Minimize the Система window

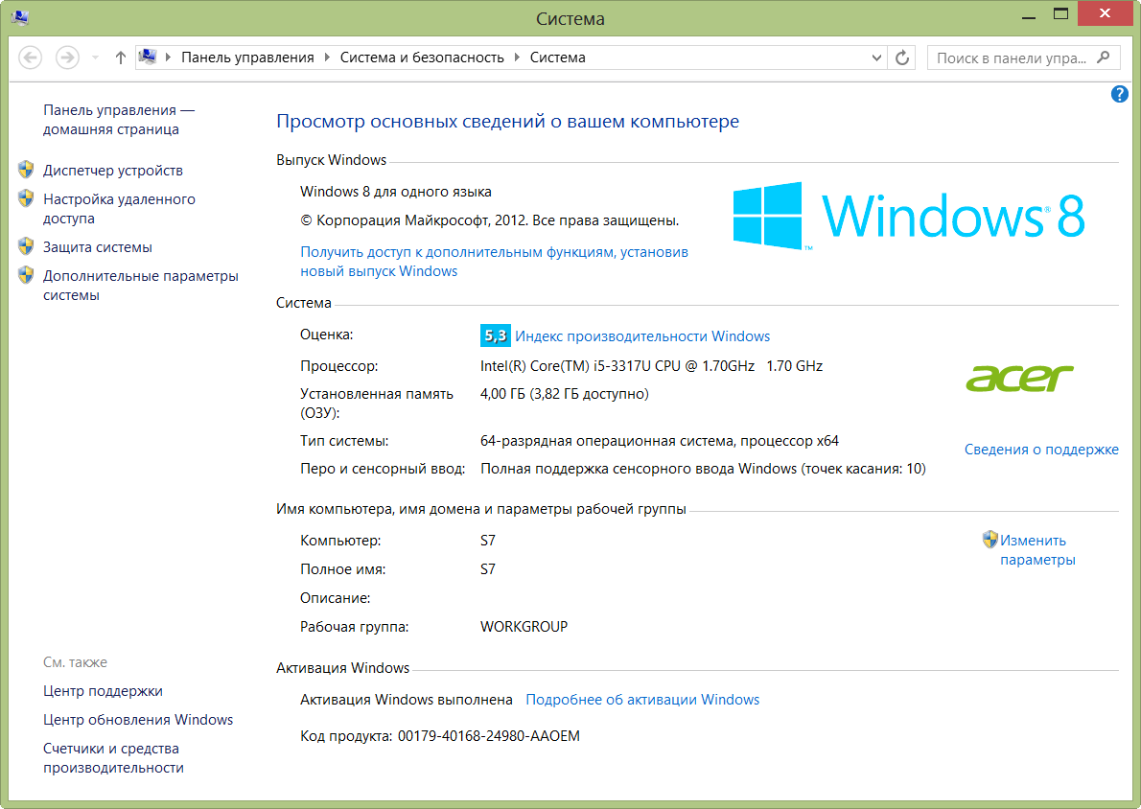point(1028,16)
